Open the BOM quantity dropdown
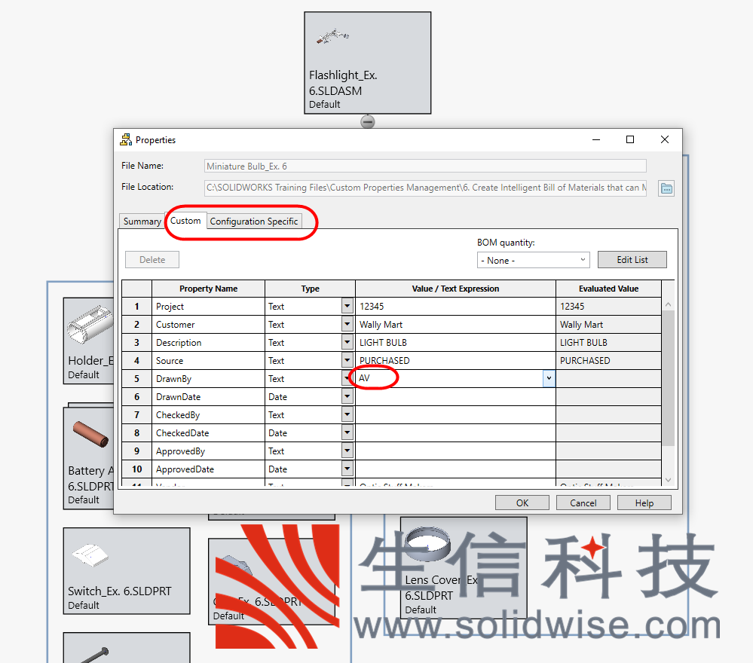Image resolution: width=753 pixels, height=663 pixels. point(533,260)
